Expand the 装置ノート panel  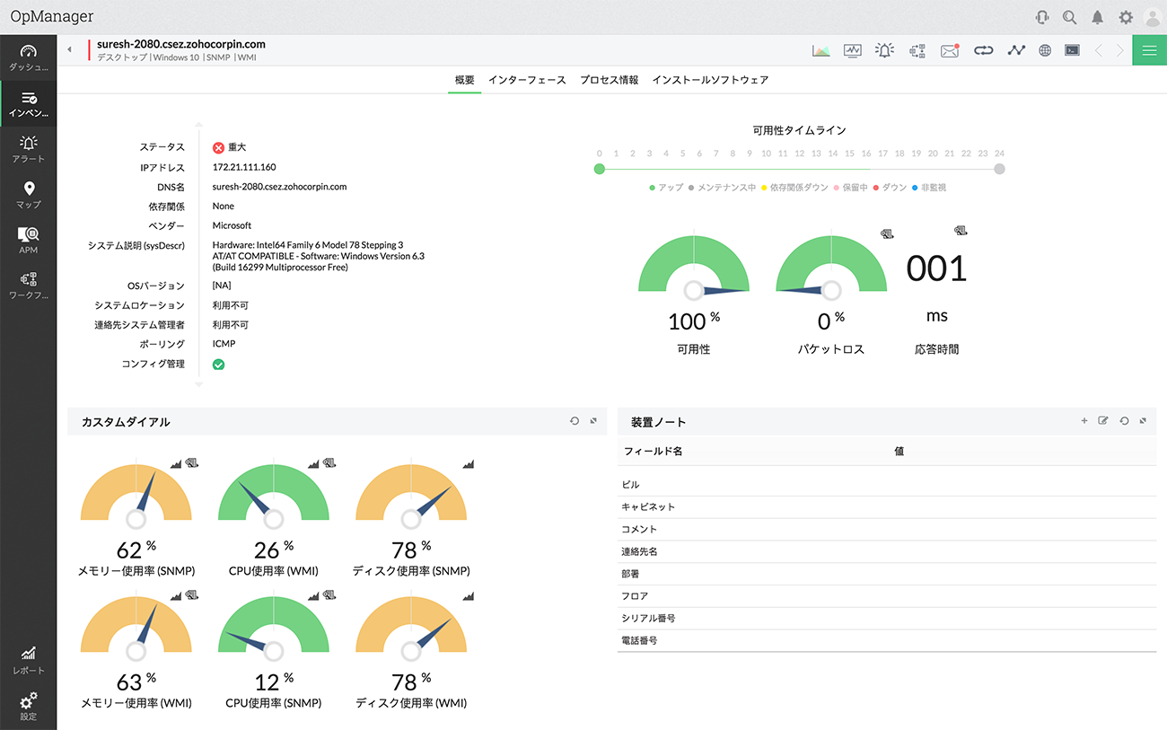[x=1143, y=420]
